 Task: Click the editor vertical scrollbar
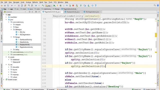tap(156, 44)
